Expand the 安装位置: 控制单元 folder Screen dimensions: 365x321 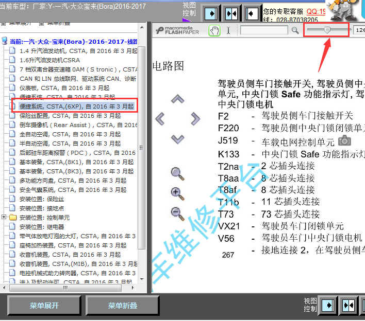(x=5, y=217)
